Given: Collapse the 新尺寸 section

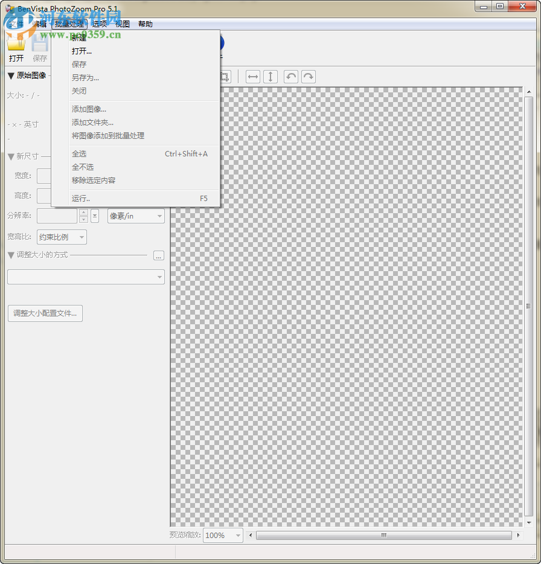Looking at the screenshot, I should click(10, 156).
